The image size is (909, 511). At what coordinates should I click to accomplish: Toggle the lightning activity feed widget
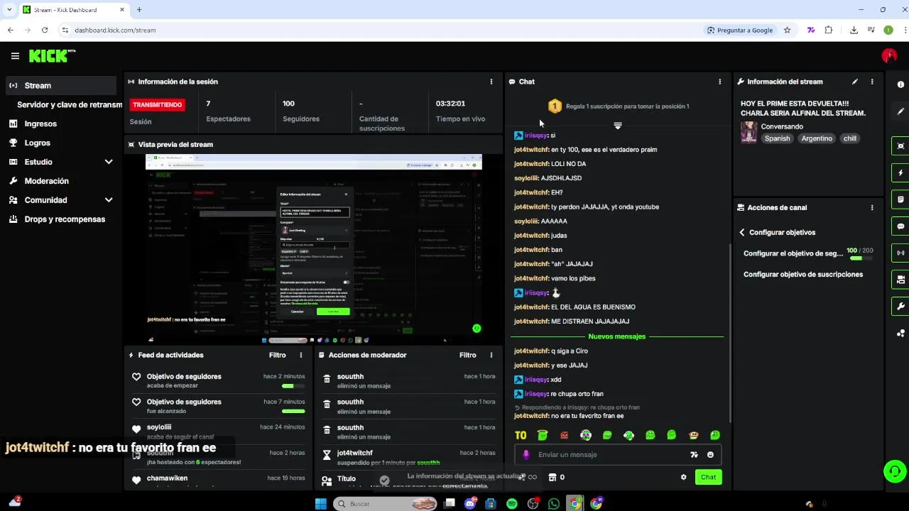(900, 173)
